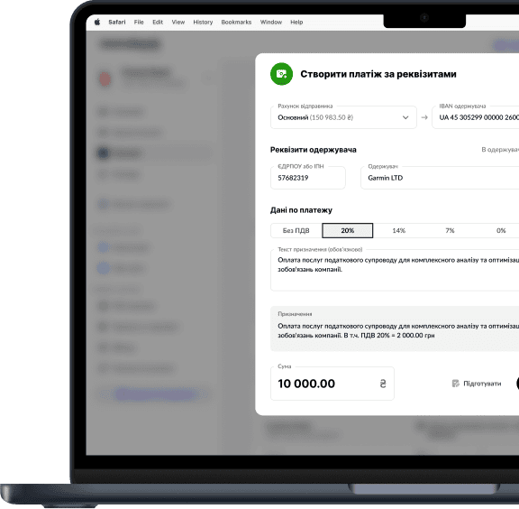Click the ЄДРПОУ або ІПН field
This screenshot has width=519, height=509.
click(x=308, y=178)
